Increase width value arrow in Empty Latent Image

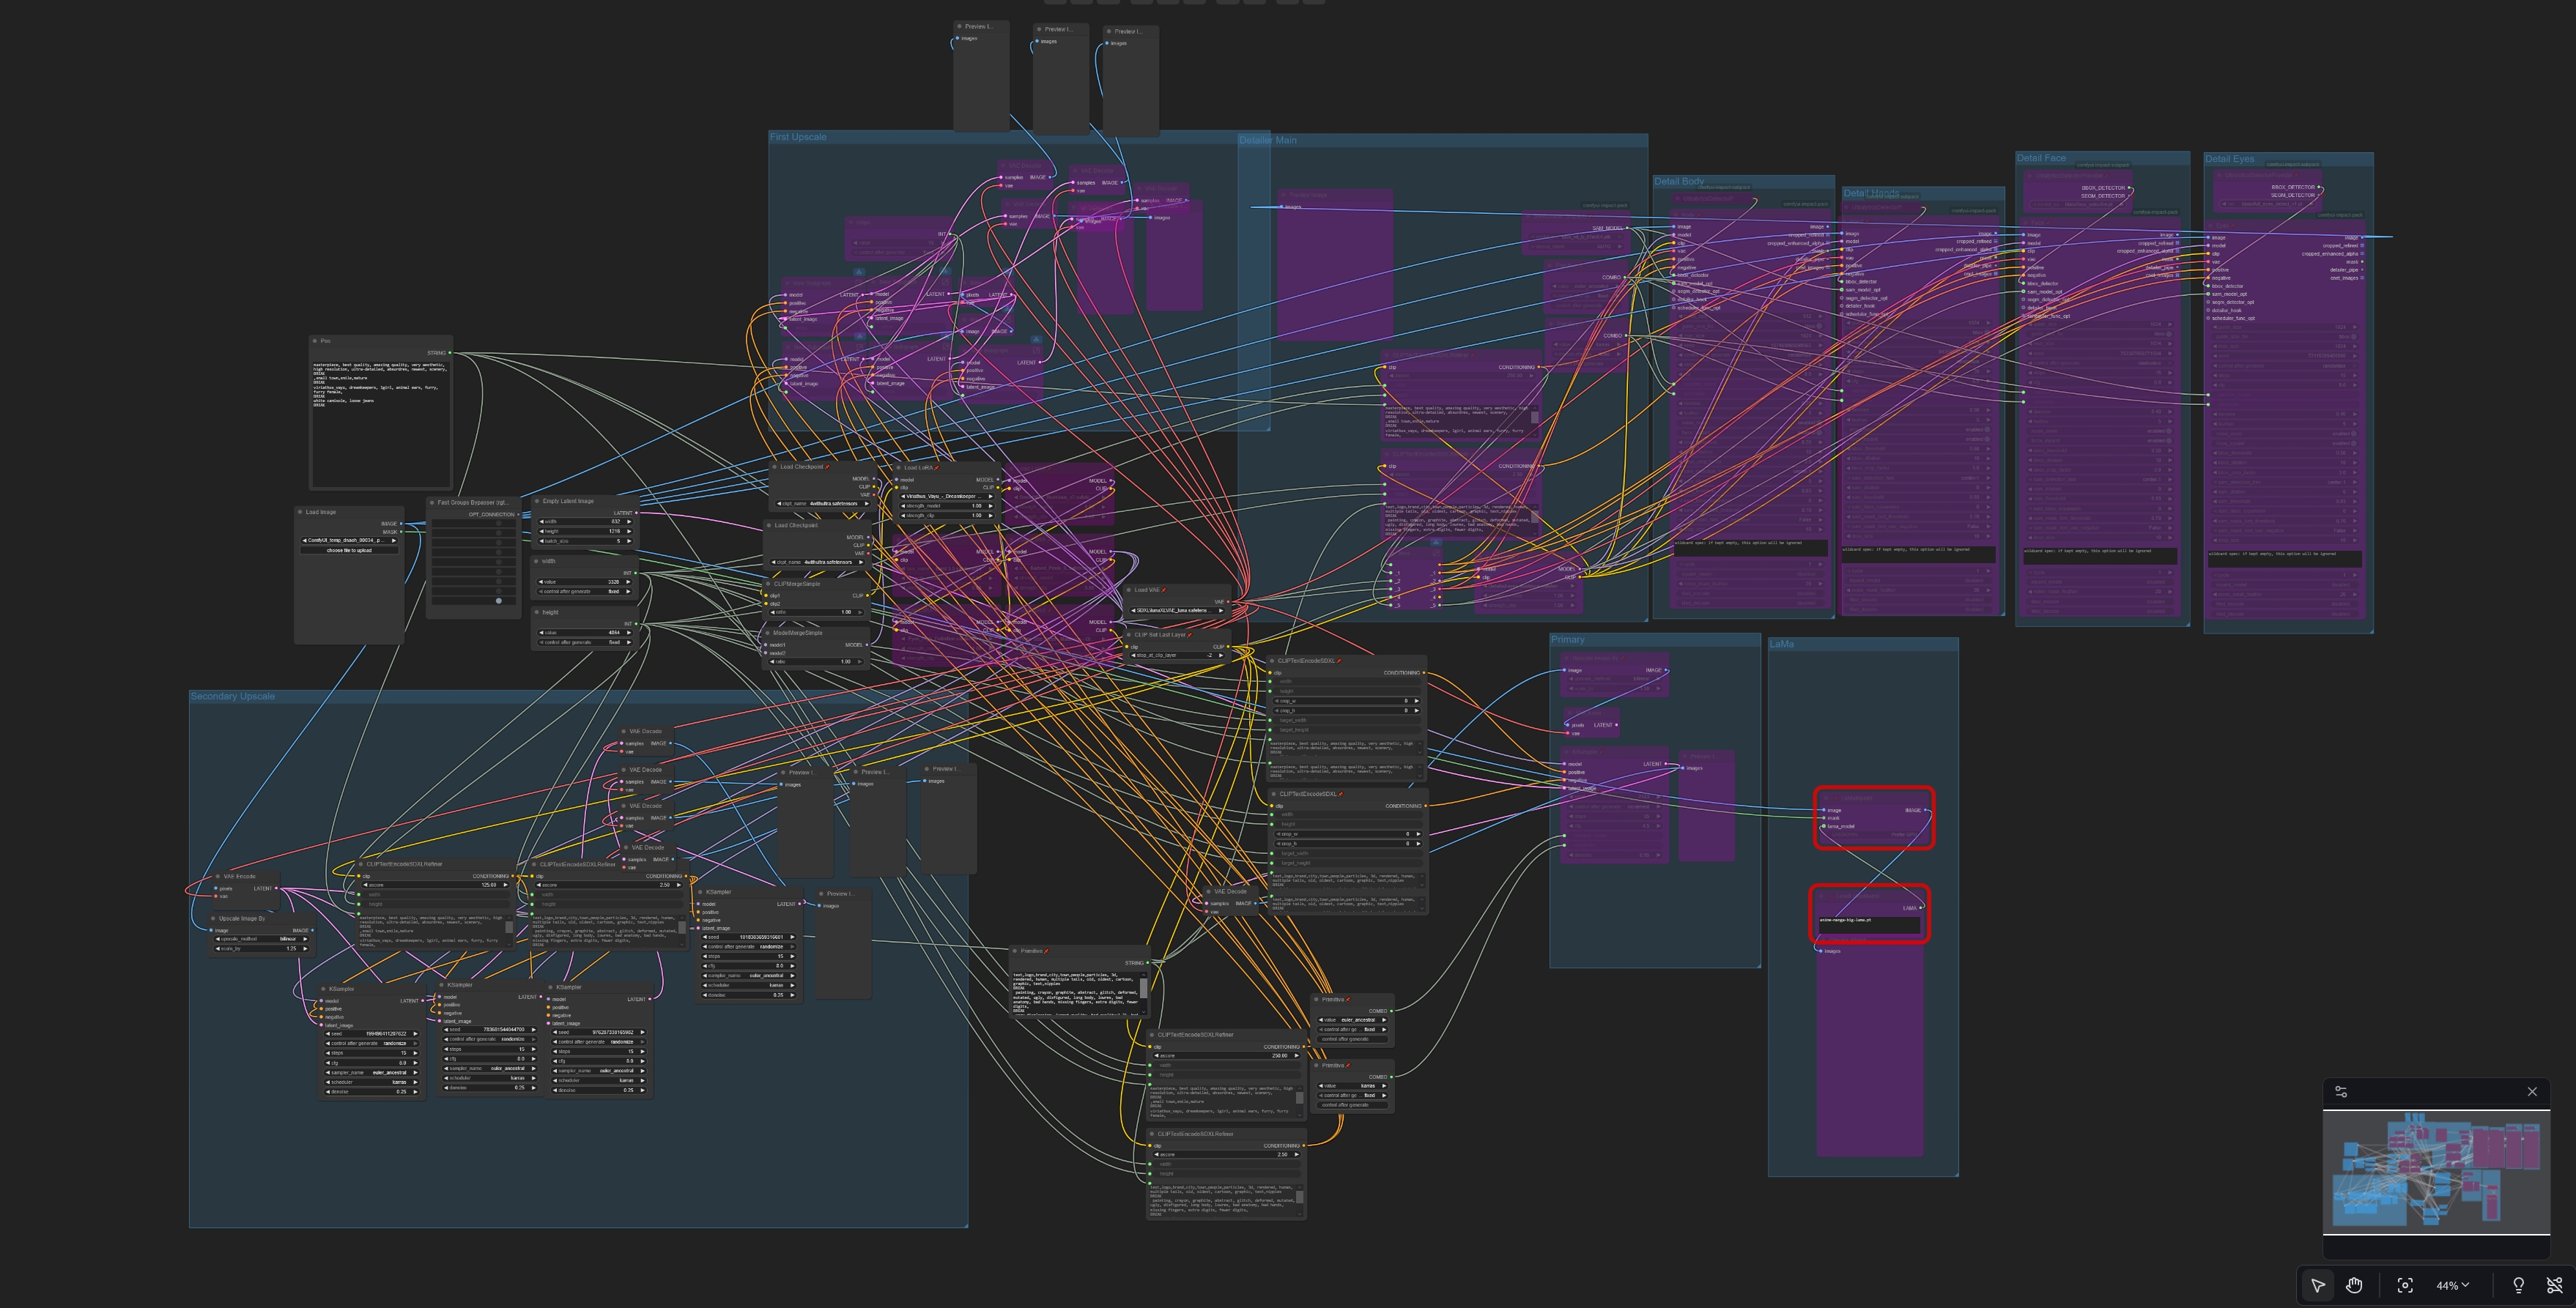629,521
